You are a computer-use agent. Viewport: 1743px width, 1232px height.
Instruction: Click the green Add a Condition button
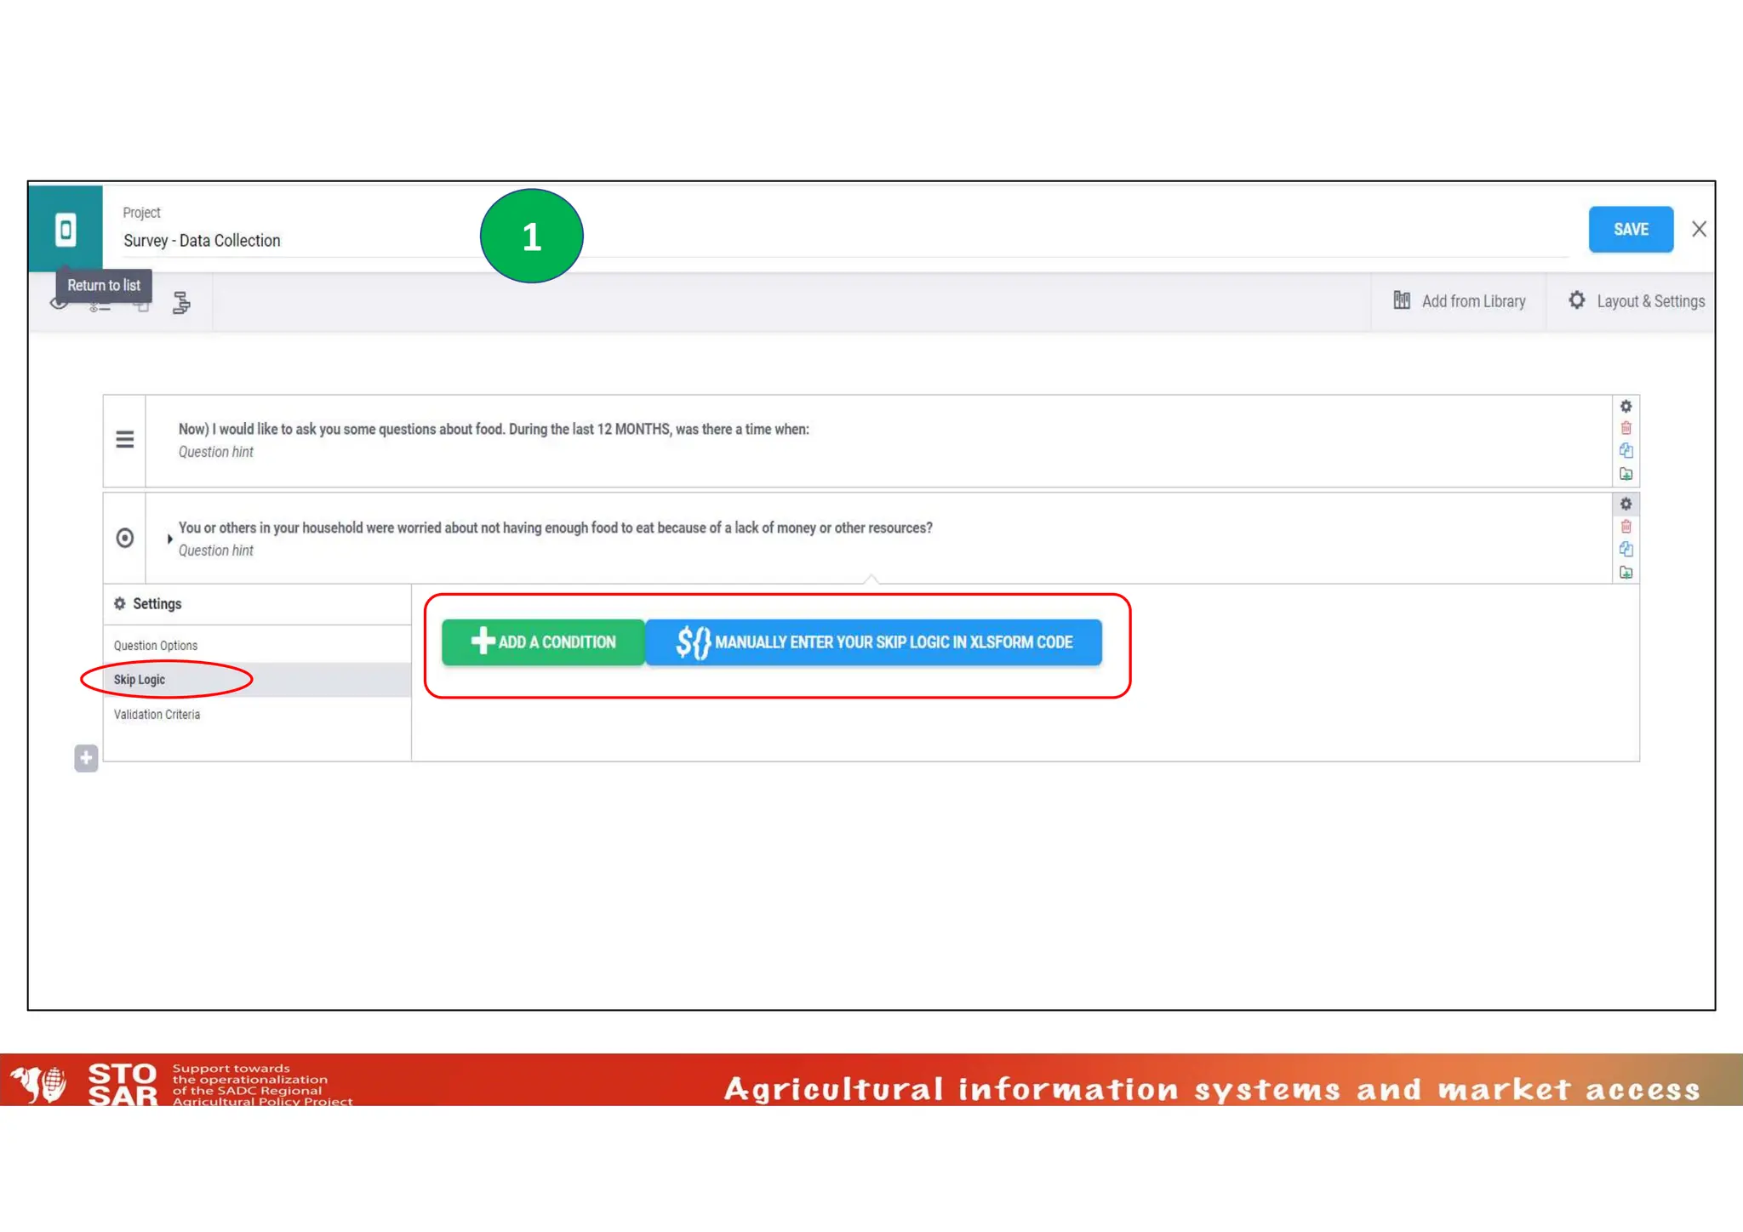tap(543, 642)
